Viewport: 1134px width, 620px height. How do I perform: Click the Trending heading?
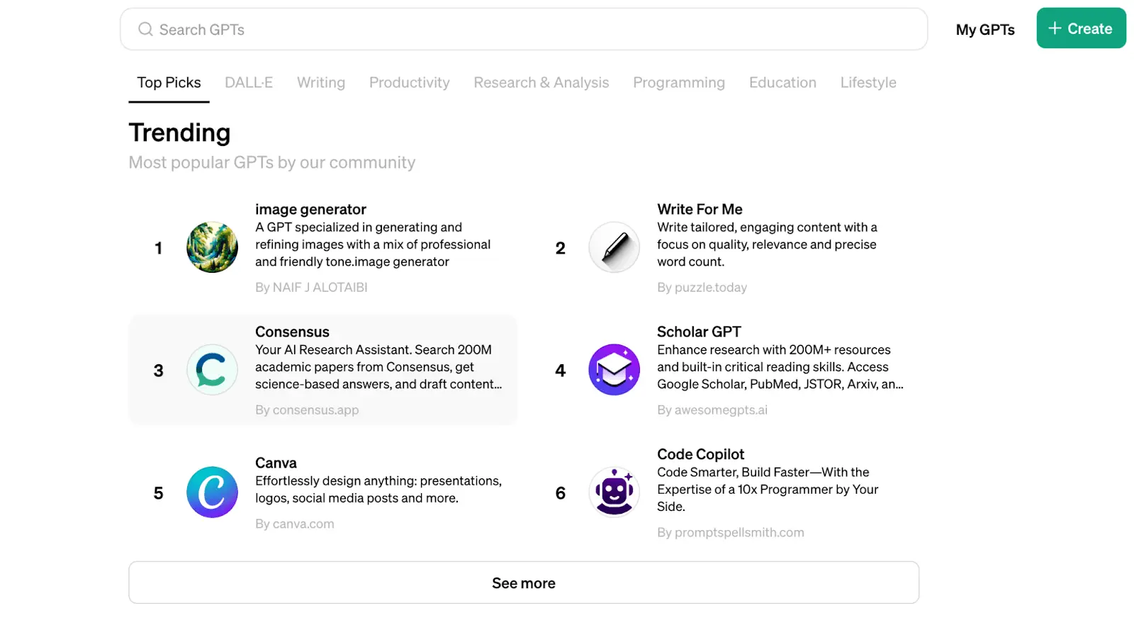point(179,133)
